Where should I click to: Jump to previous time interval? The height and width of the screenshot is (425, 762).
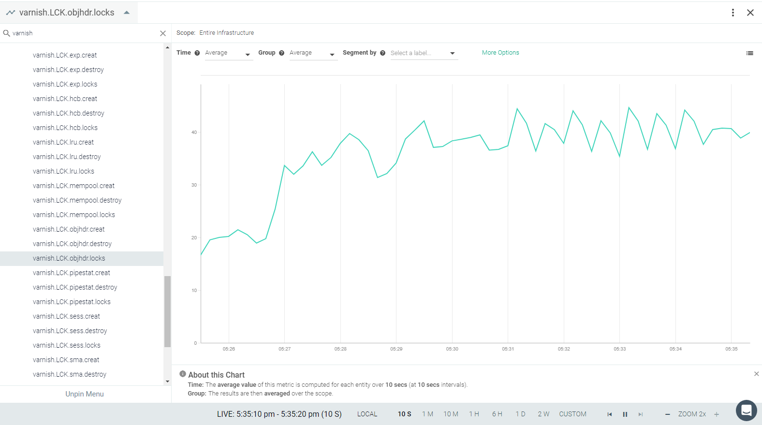610,414
